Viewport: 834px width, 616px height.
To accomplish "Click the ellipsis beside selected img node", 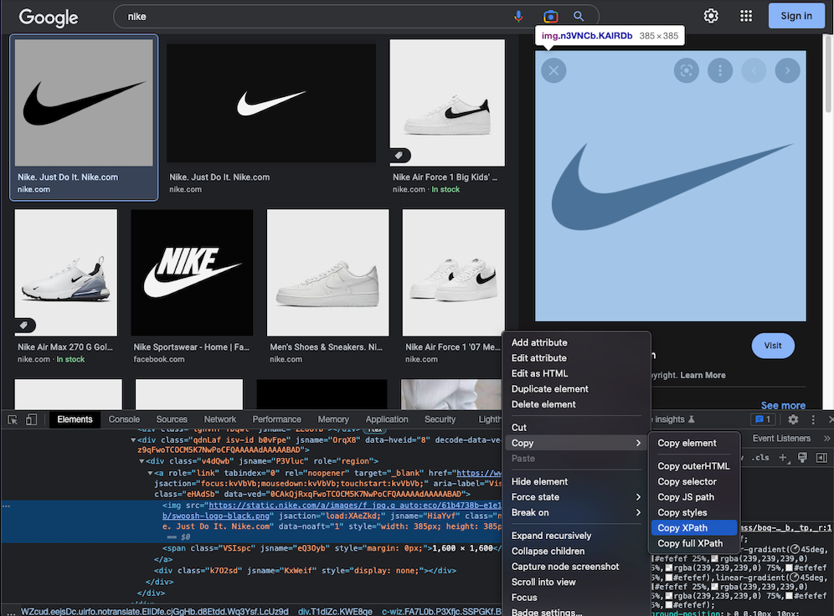I will point(6,506).
